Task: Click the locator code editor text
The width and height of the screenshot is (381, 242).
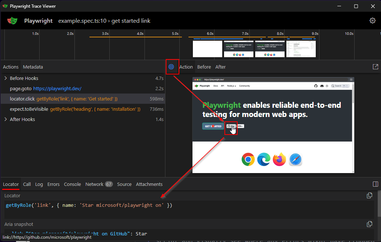Action: point(89,205)
